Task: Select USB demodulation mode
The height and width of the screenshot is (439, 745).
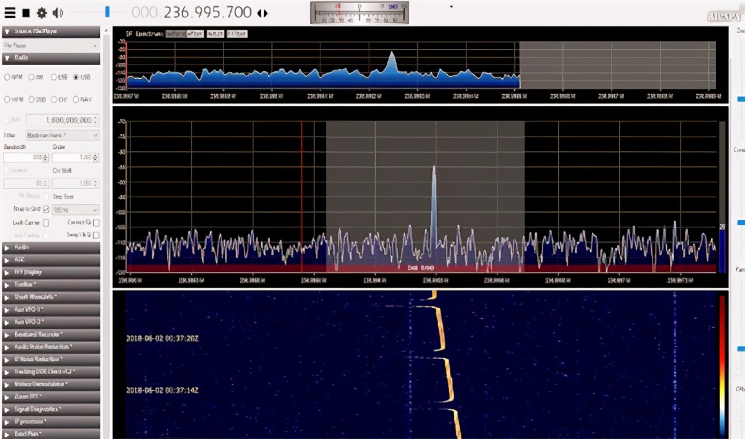Action: pyautogui.click(x=81, y=78)
